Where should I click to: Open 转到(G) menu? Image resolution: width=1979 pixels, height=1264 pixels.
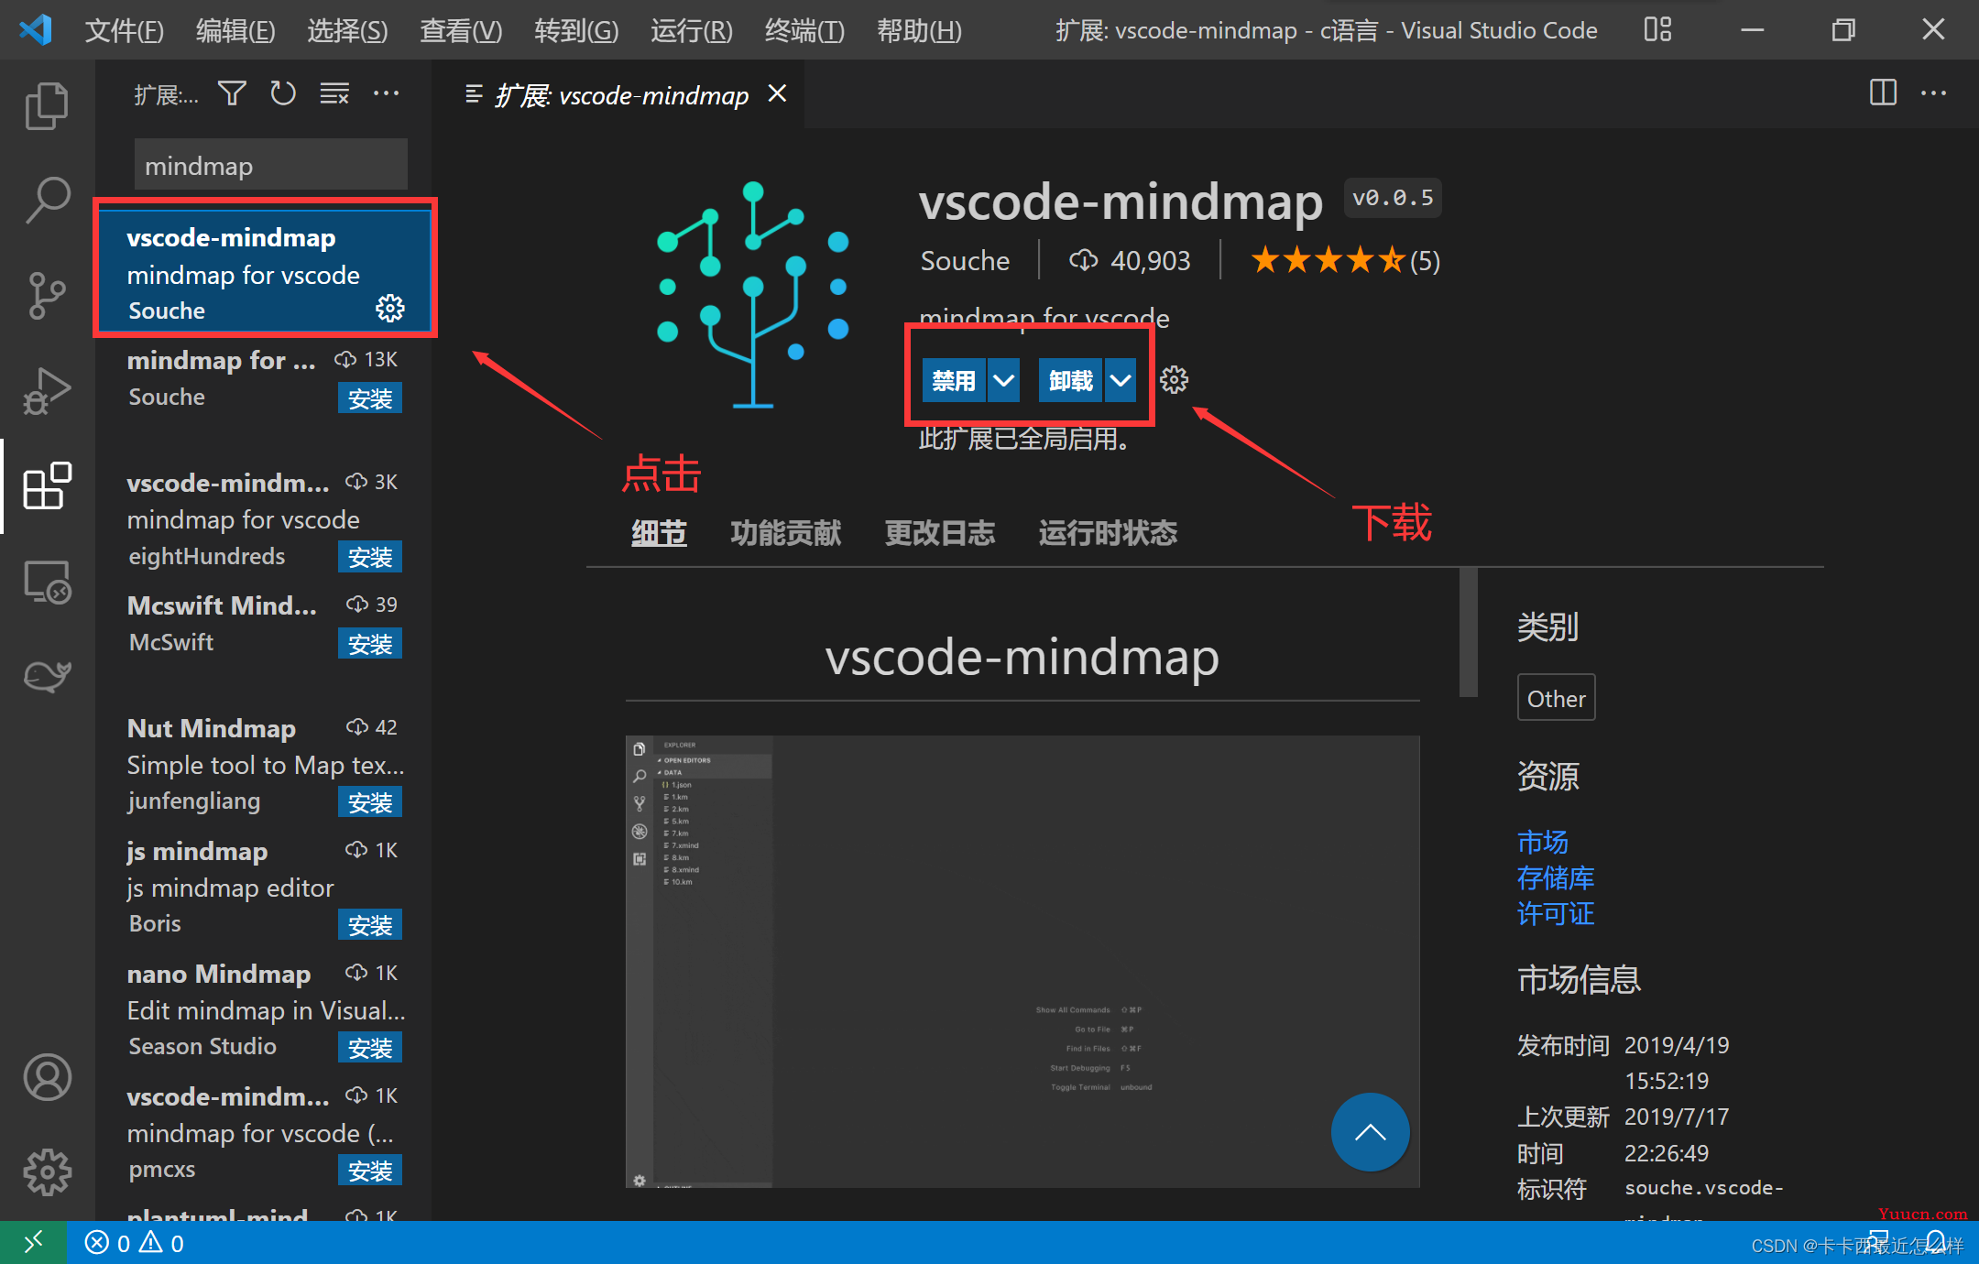(x=576, y=30)
